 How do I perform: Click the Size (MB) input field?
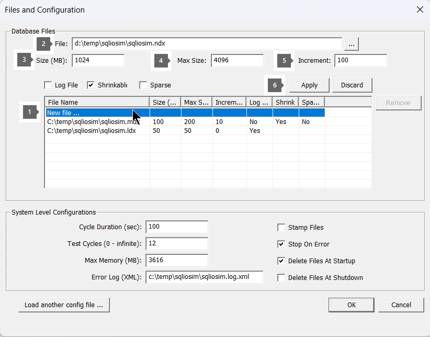click(x=98, y=60)
